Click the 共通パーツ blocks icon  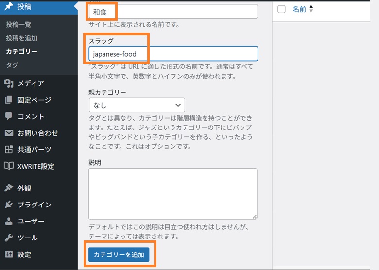(x=9, y=150)
